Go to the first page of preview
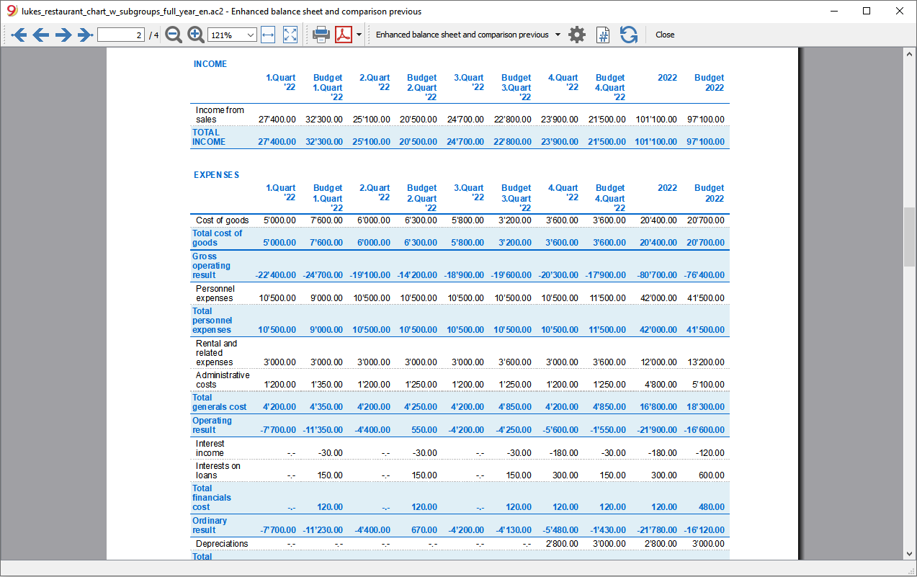Screen dimensions: 917x577 [x=19, y=35]
